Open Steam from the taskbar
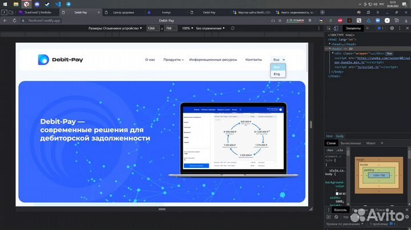This screenshot has width=411, height=230. (x=47, y=4)
